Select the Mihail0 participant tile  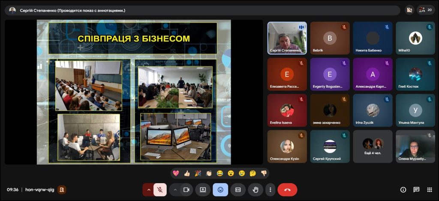tap(415, 38)
